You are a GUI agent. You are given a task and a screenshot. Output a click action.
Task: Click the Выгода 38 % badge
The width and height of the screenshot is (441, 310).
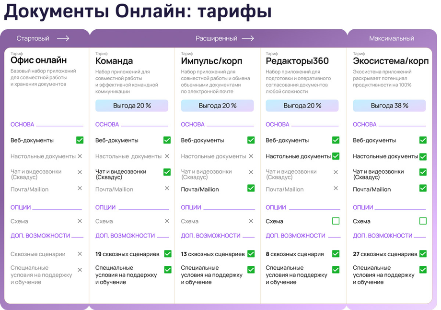[389, 106]
